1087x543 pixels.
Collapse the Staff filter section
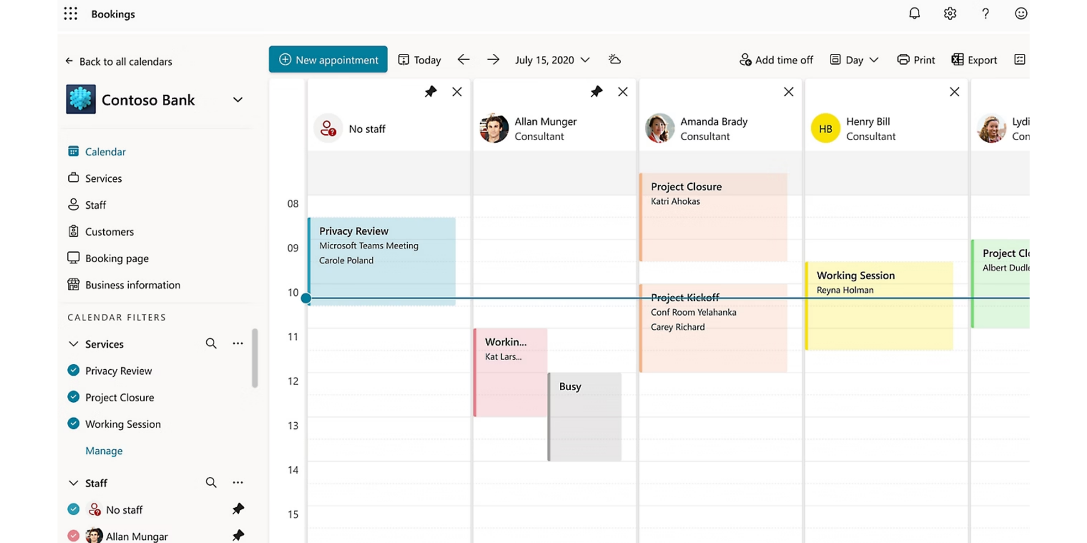pyautogui.click(x=73, y=483)
